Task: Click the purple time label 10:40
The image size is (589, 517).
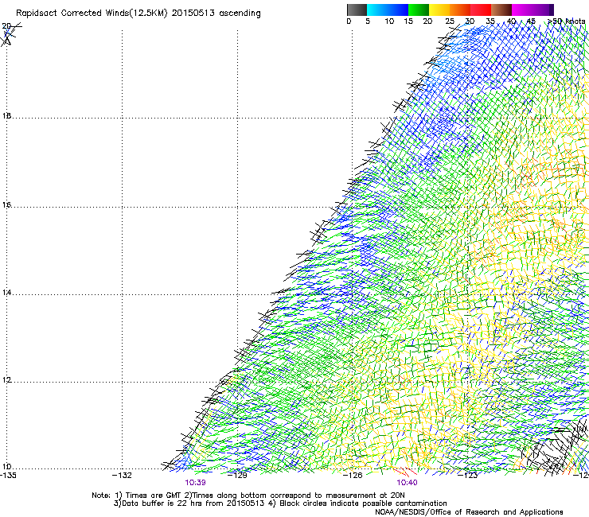Action: tap(408, 483)
